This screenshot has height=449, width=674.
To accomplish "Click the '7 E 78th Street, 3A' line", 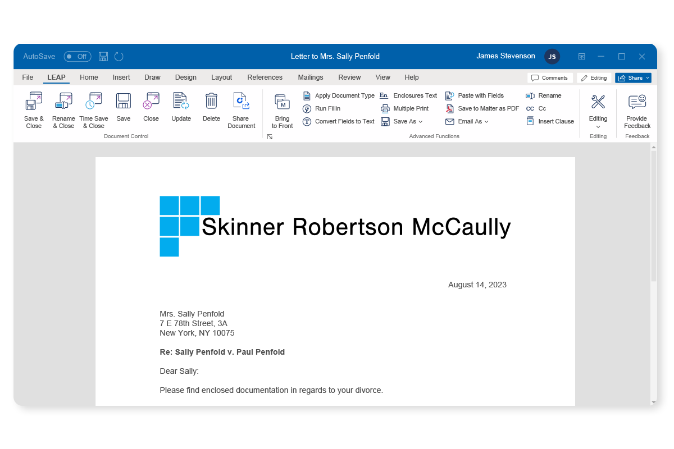I will point(194,323).
